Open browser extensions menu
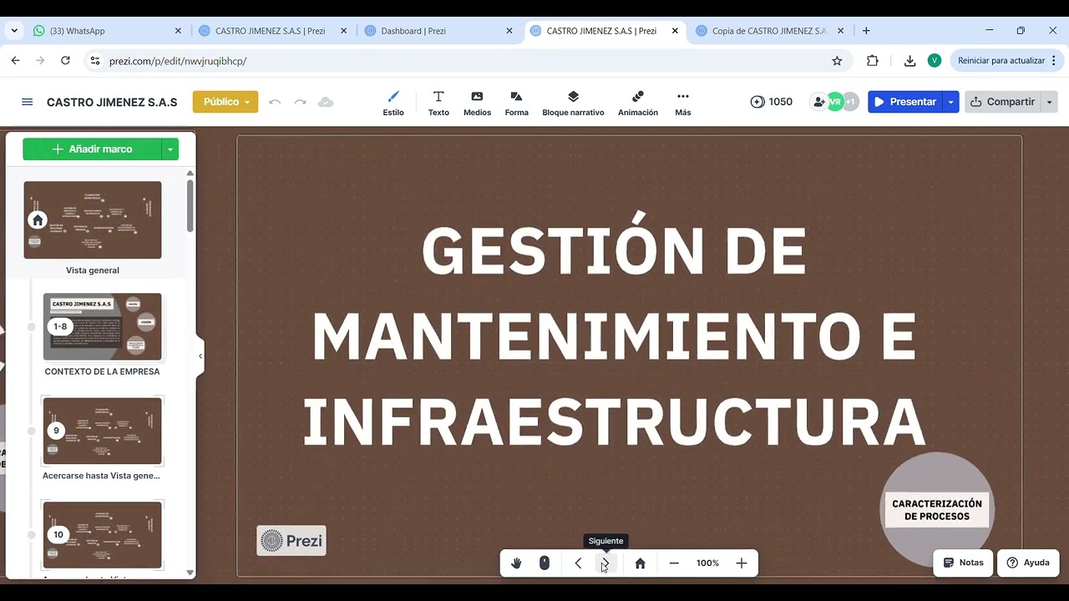The width and height of the screenshot is (1069, 601). (873, 61)
